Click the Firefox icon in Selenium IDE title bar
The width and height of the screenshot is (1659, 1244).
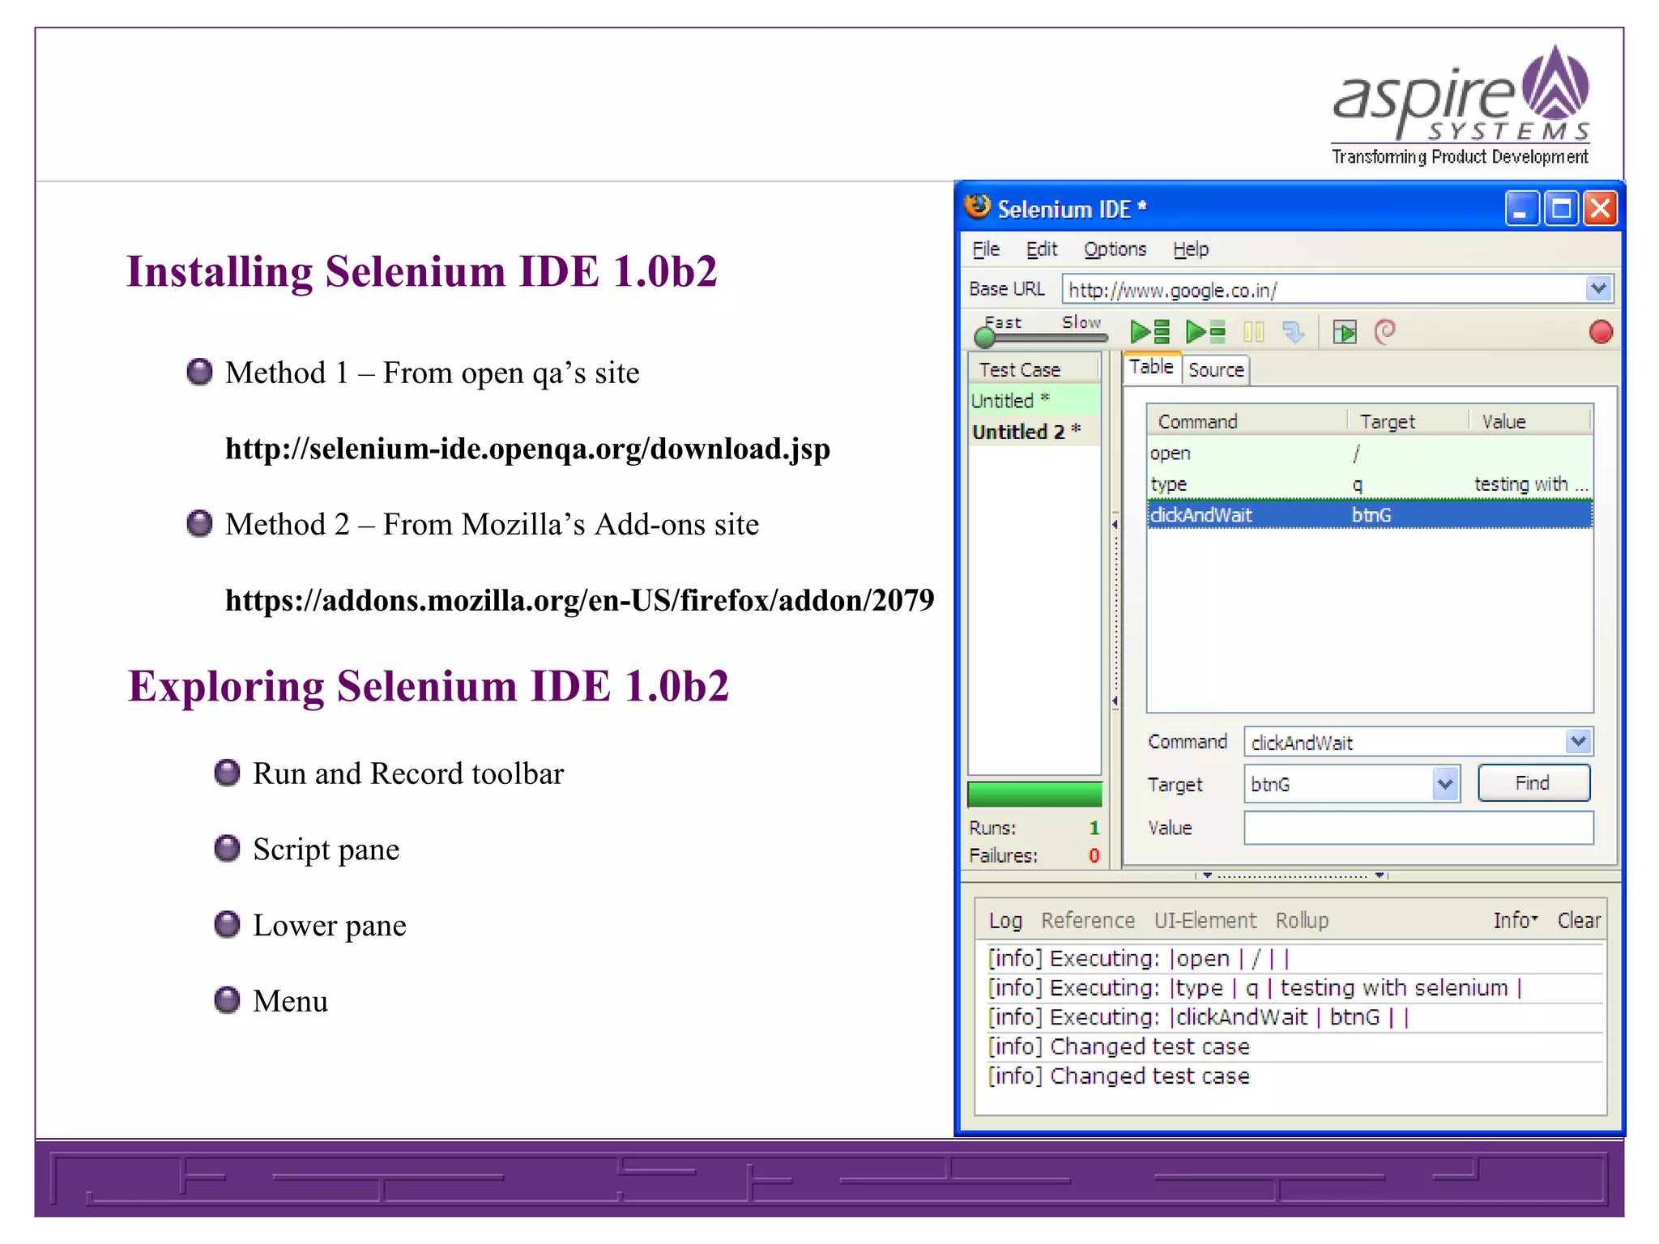[978, 207]
